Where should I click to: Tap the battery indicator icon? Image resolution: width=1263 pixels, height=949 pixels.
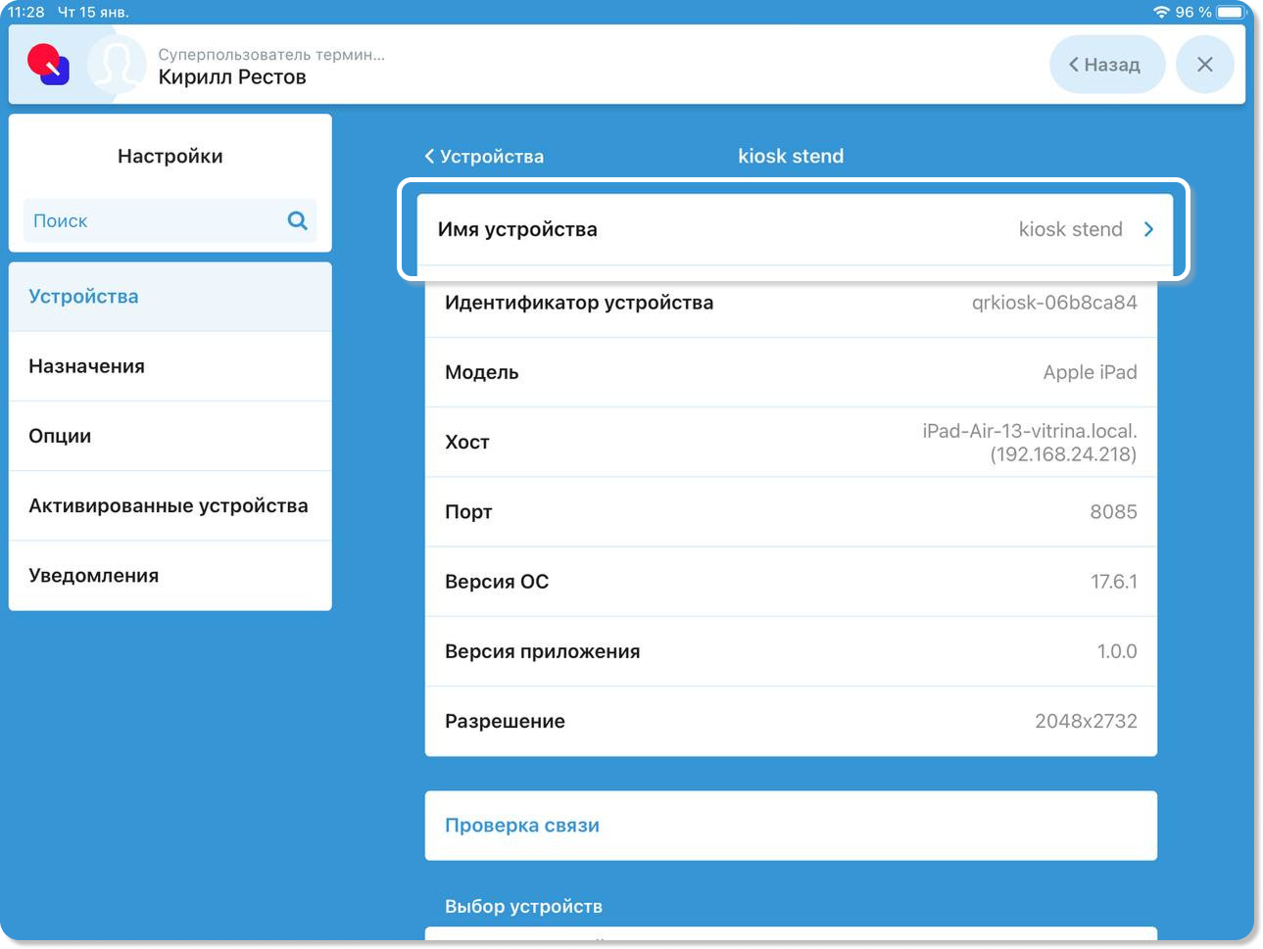1230,12
